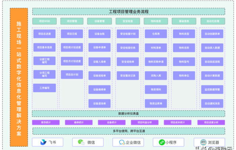Click the 项目日报 block
Viewport: 236px width, 150px height.
pyautogui.click(x=72, y=34)
